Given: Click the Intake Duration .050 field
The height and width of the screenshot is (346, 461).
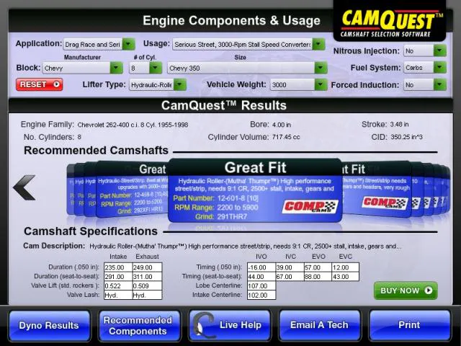Looking at the screenshot, I should pos(117,267).
